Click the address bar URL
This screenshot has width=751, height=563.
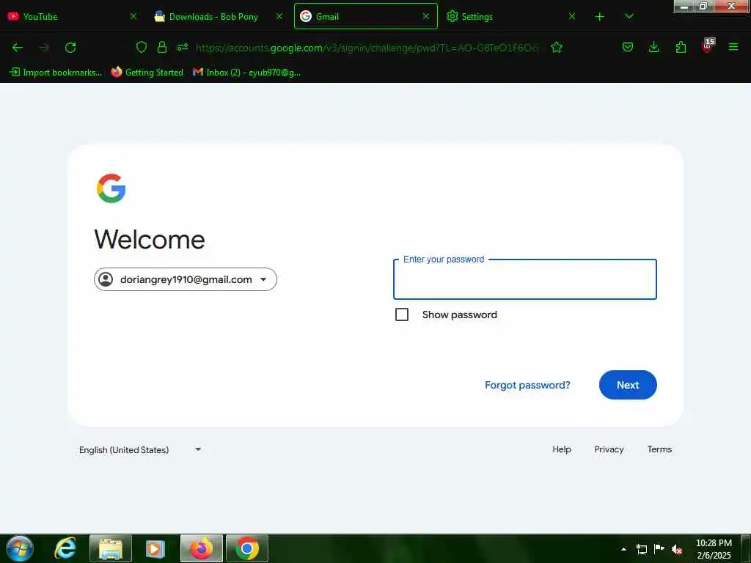click(367, 48)
